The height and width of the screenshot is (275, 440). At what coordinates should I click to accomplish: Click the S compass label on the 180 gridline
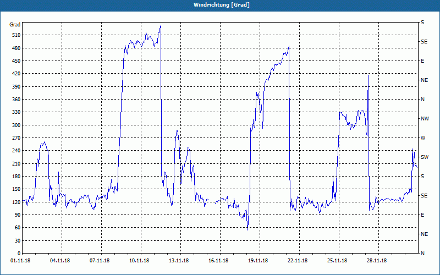(422, 177)
